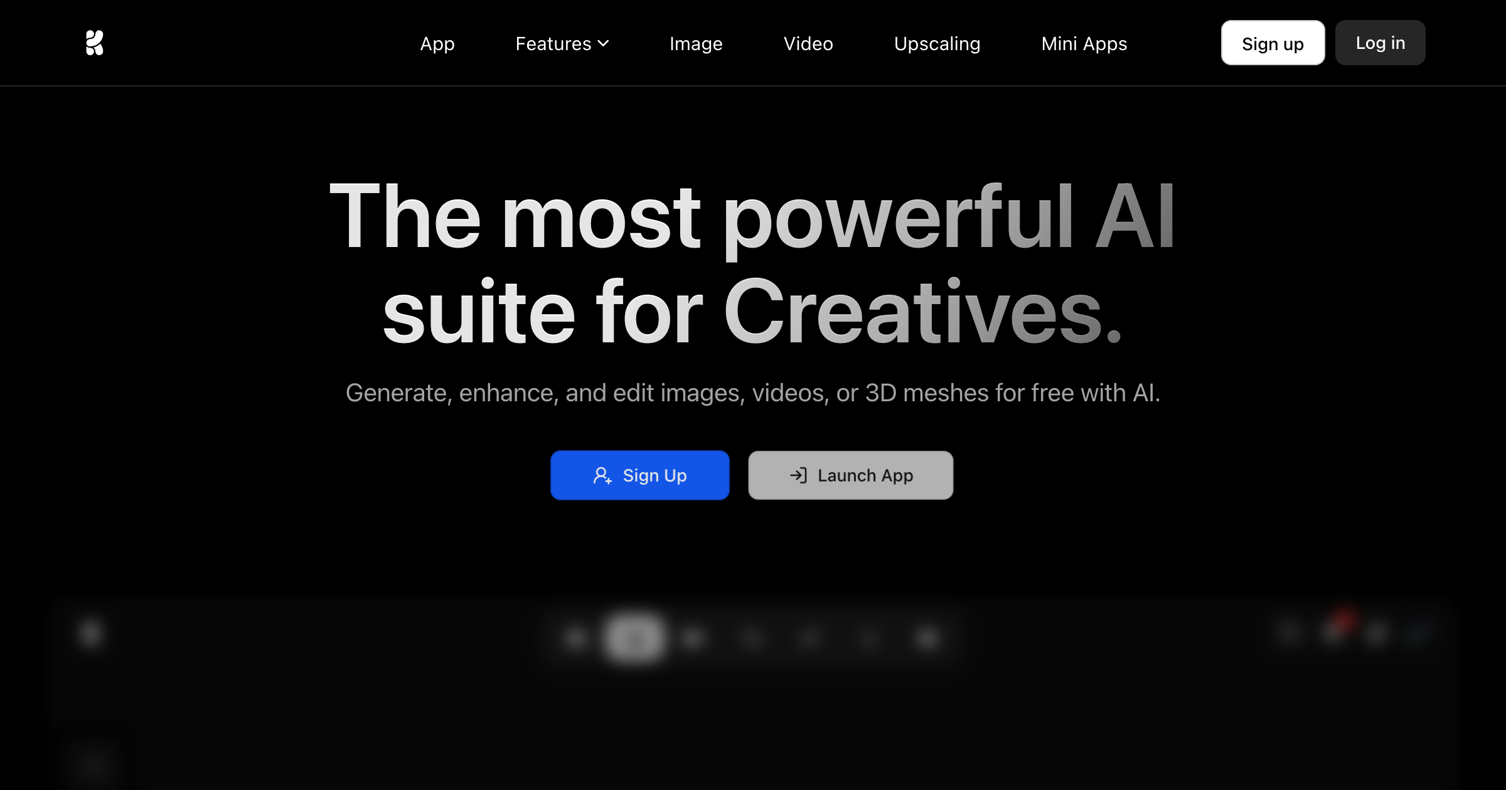Click the Krea logo in the header
This screenshot has width=1506, height=790.
[95, 43]
